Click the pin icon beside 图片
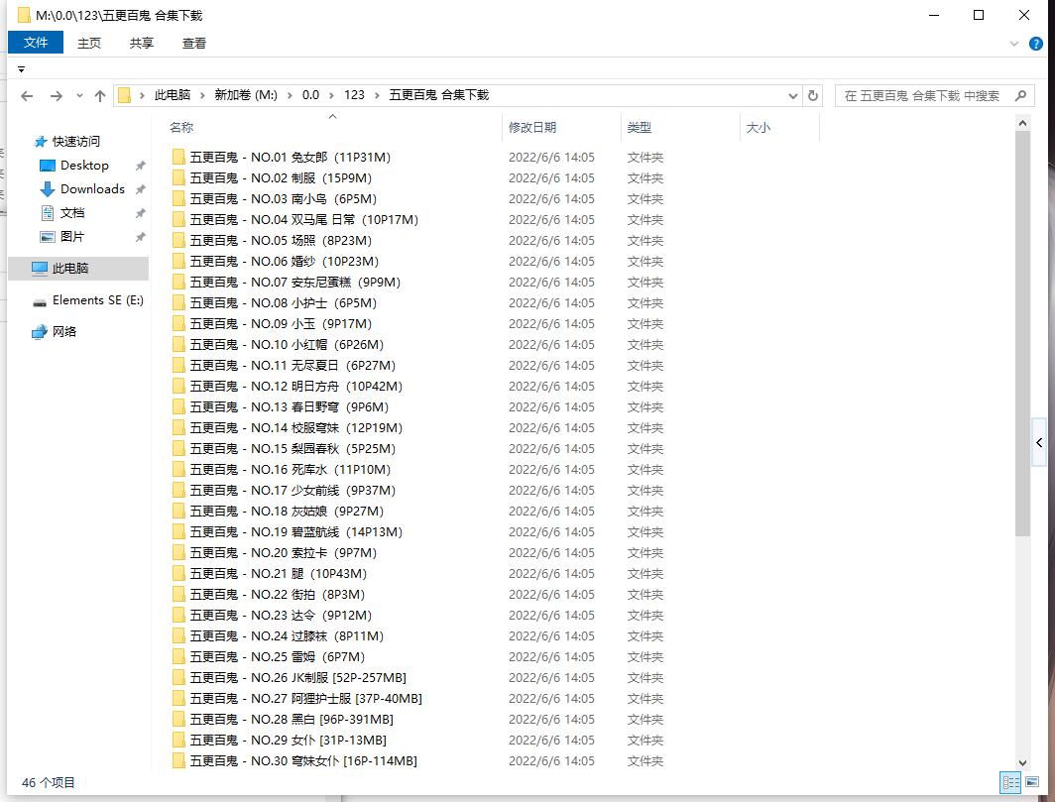 click(140, 237)
